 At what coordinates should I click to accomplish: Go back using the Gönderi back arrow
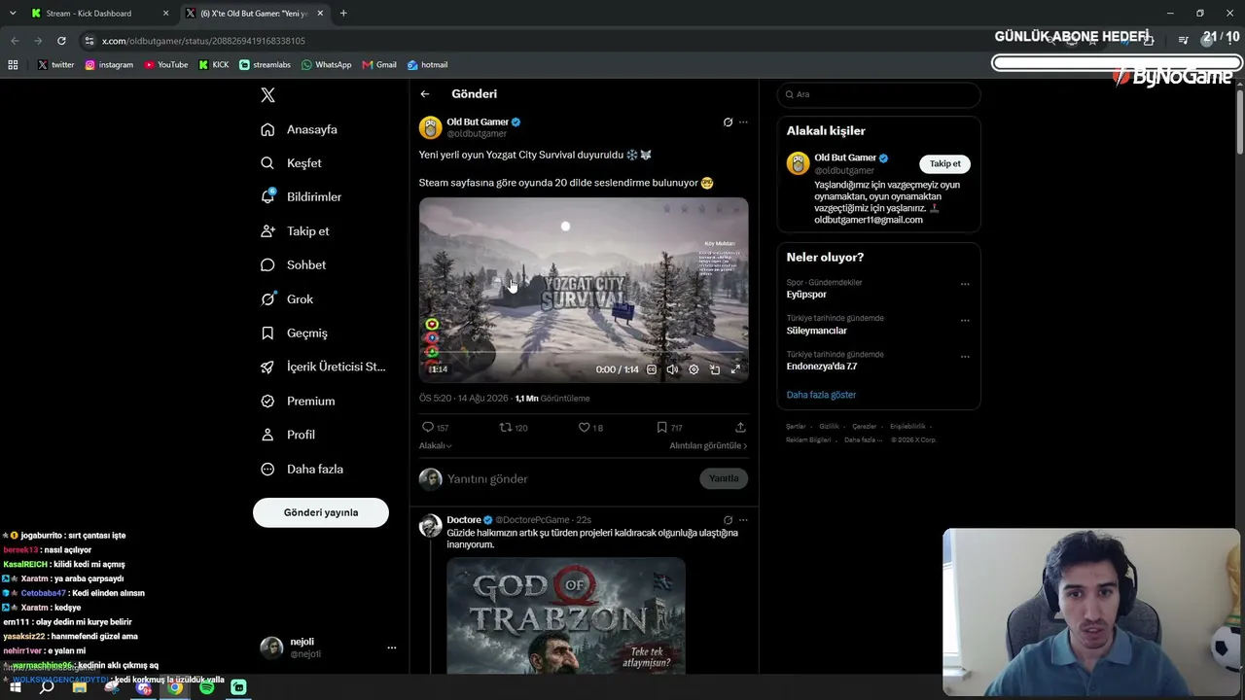[425, 94]
